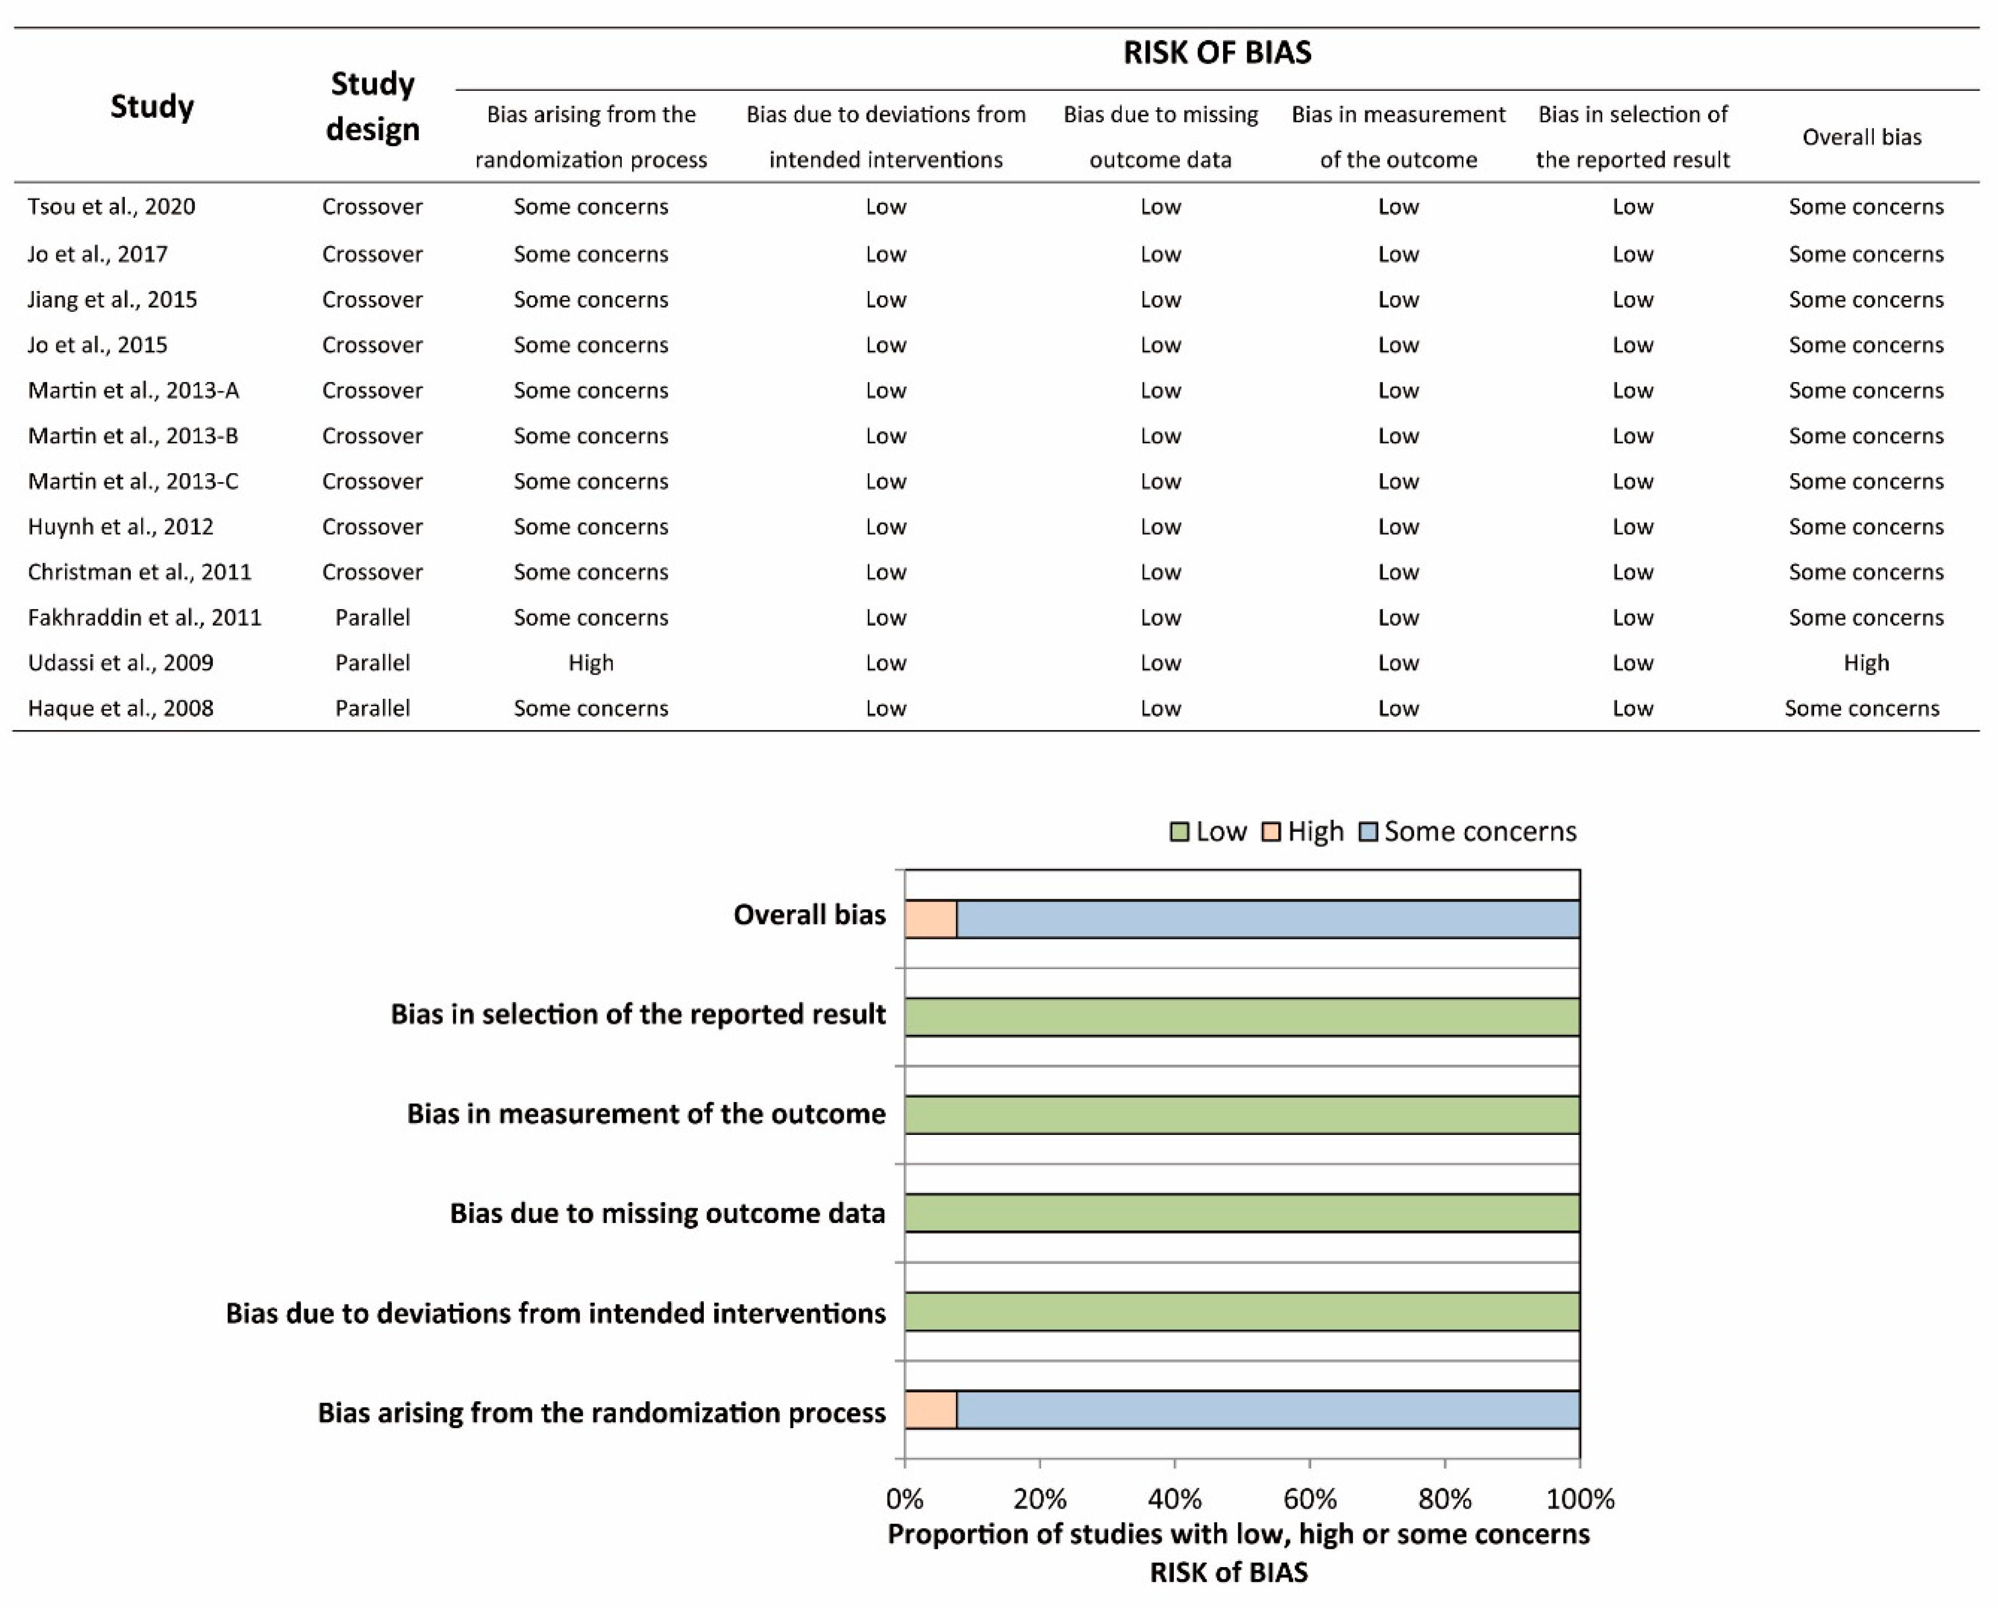Image resolution: width=1998 pixels, height=1612 pixels.
Task: Click the RISK OF BIAS table heading
Action: [1217, 52]
